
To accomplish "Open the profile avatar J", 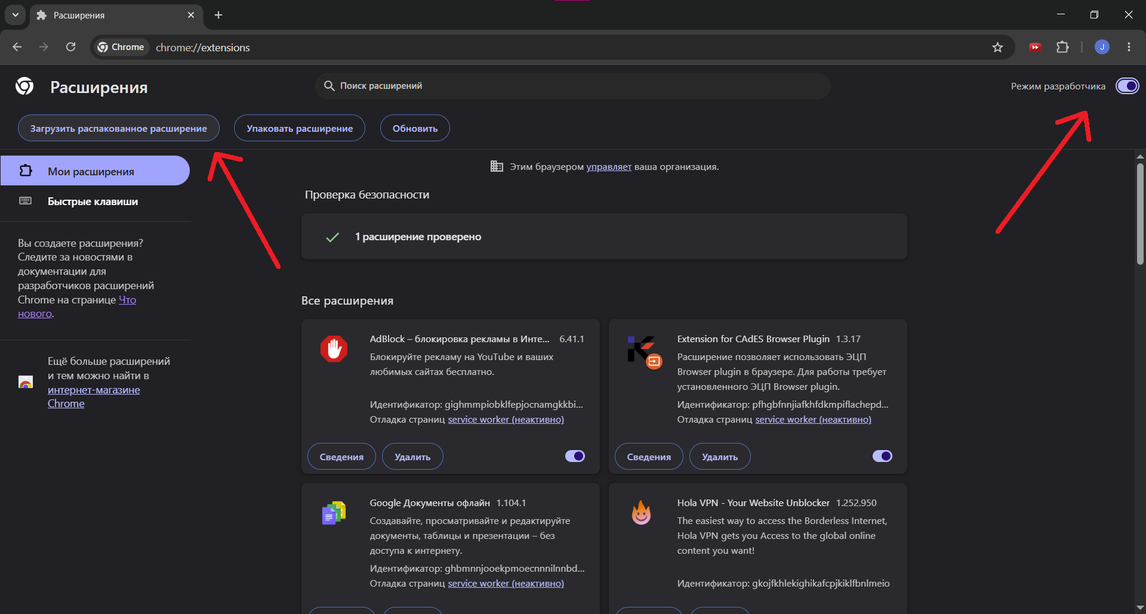I will pyautogui.click(x=1102, y=47).
